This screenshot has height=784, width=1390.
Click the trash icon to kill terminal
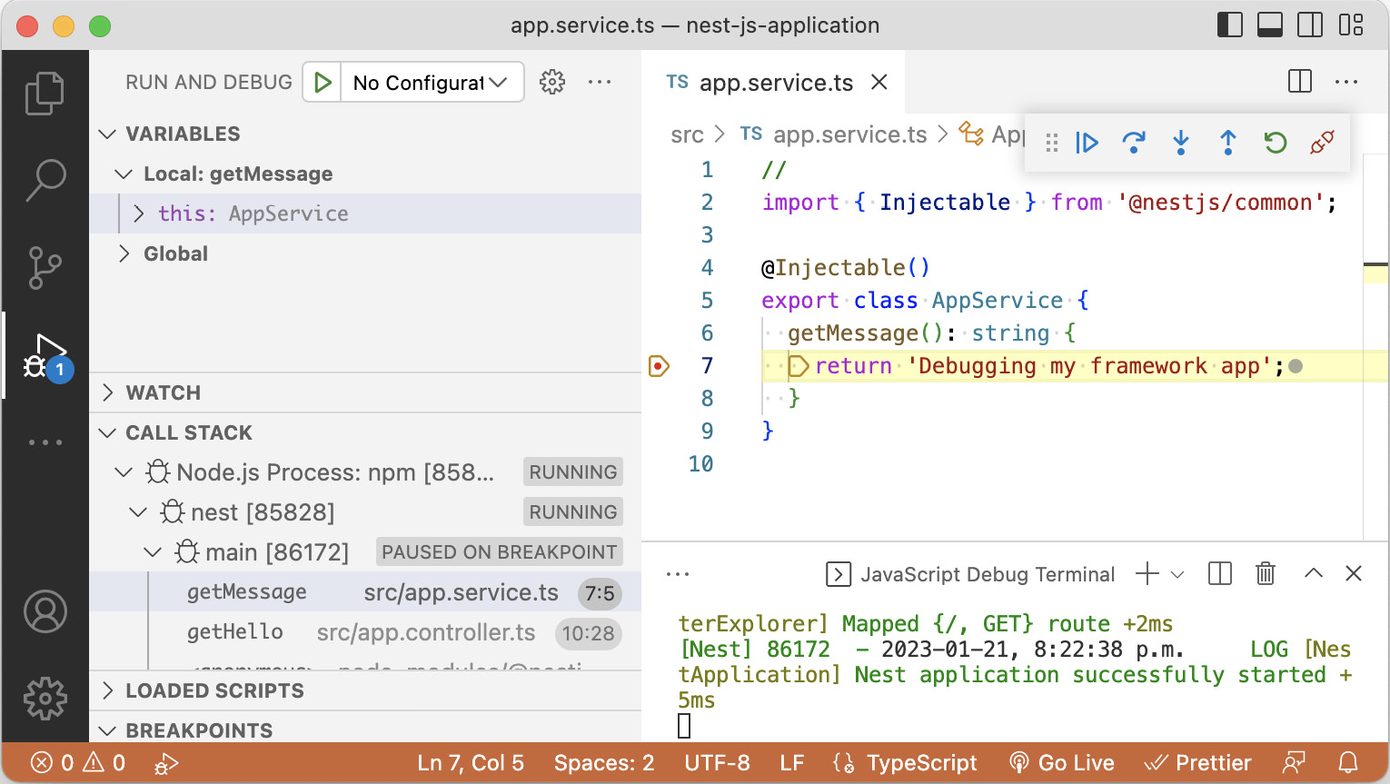1265,573
